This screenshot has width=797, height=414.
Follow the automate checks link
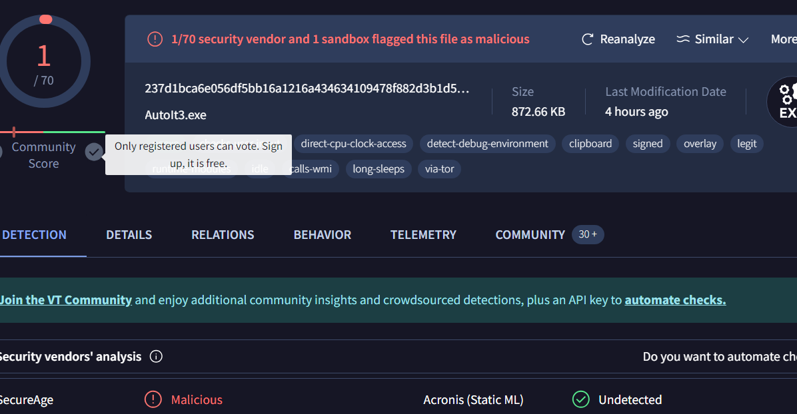tap(675, 300)
